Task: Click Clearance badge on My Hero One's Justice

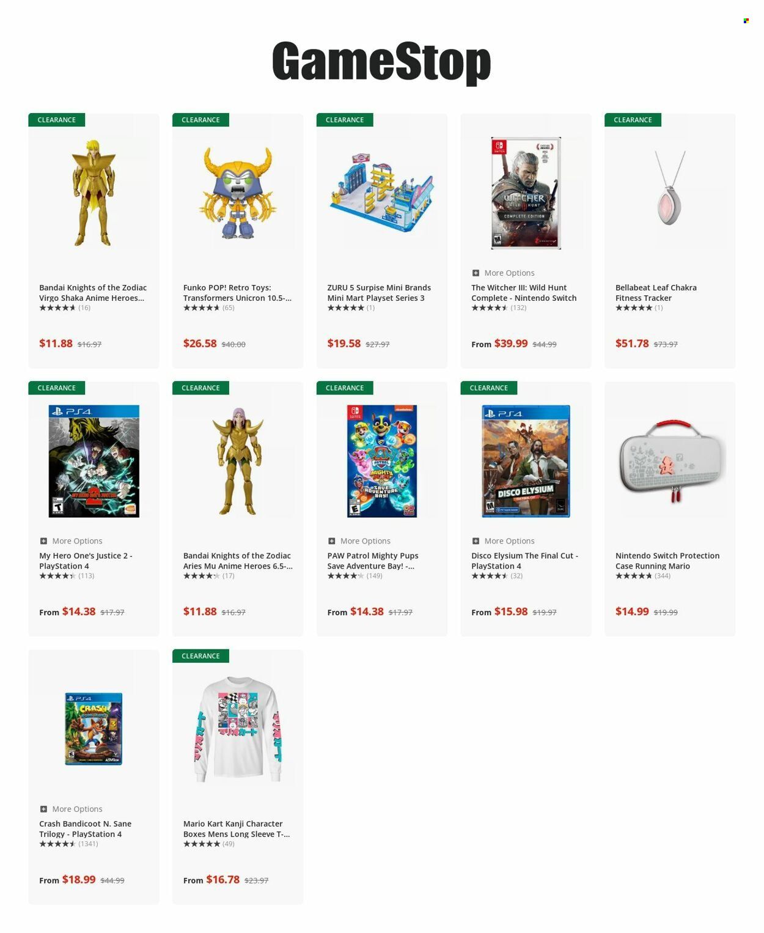Action: 56,388
